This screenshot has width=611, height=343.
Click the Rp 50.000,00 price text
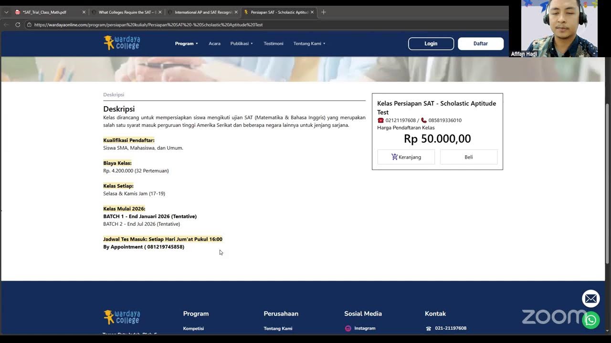[437, 139]
